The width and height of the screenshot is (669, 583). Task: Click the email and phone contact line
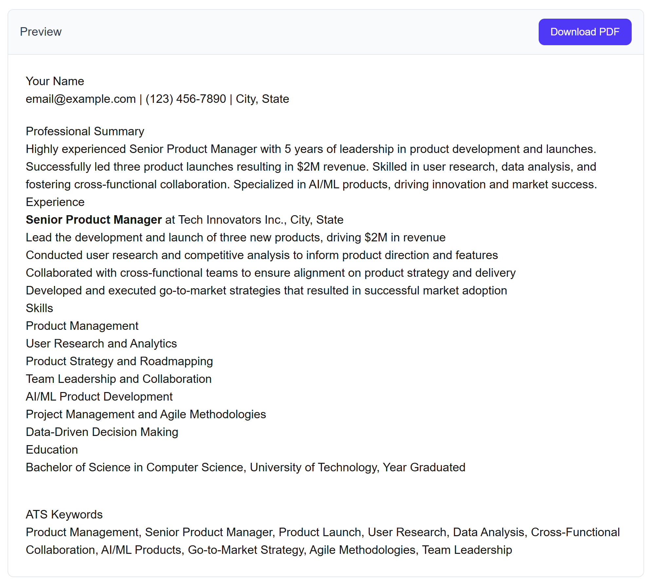point(158,99)
